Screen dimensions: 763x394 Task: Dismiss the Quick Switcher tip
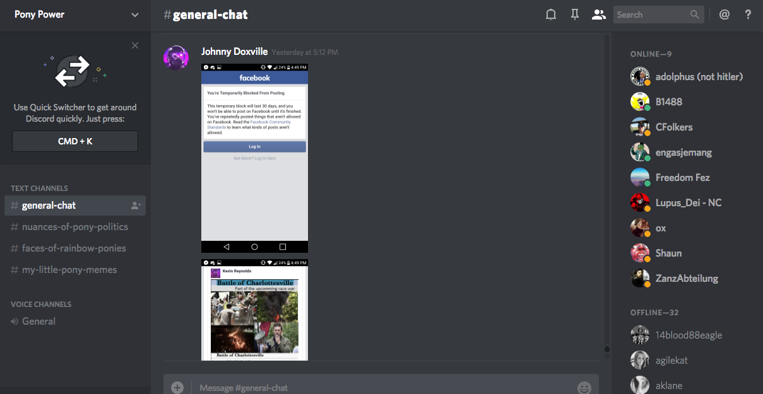[135, 45]
